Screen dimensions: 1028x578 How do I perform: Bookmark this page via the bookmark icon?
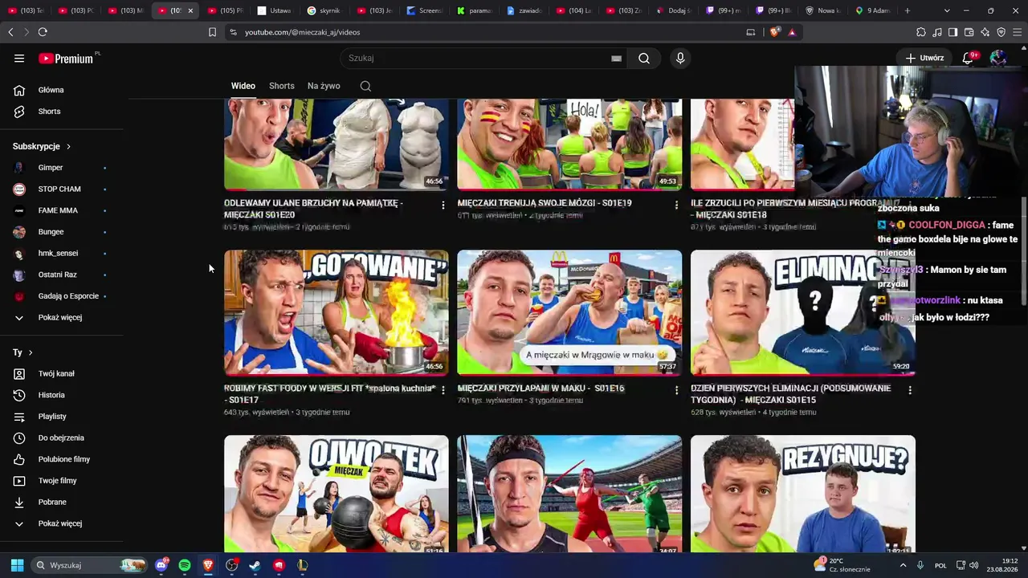pos(212,32)
